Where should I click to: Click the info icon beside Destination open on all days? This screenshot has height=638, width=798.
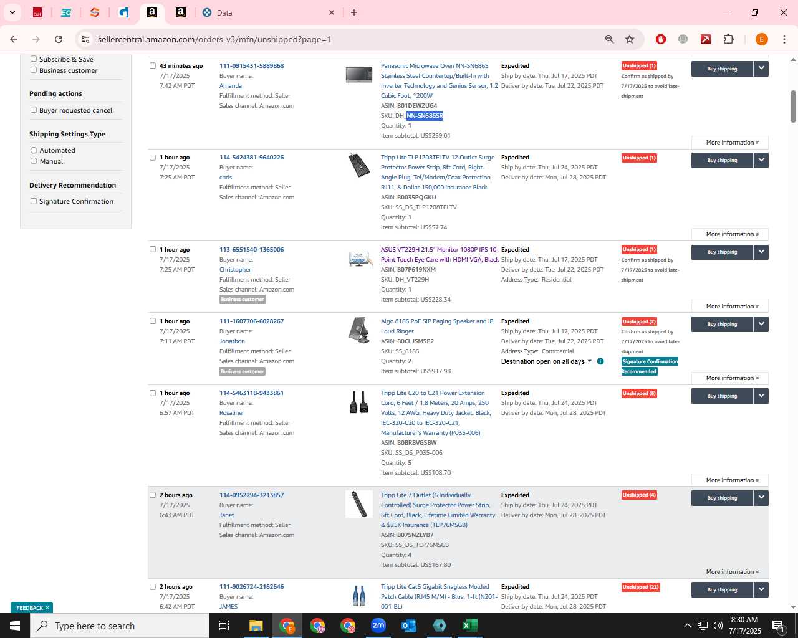(600, 361)
